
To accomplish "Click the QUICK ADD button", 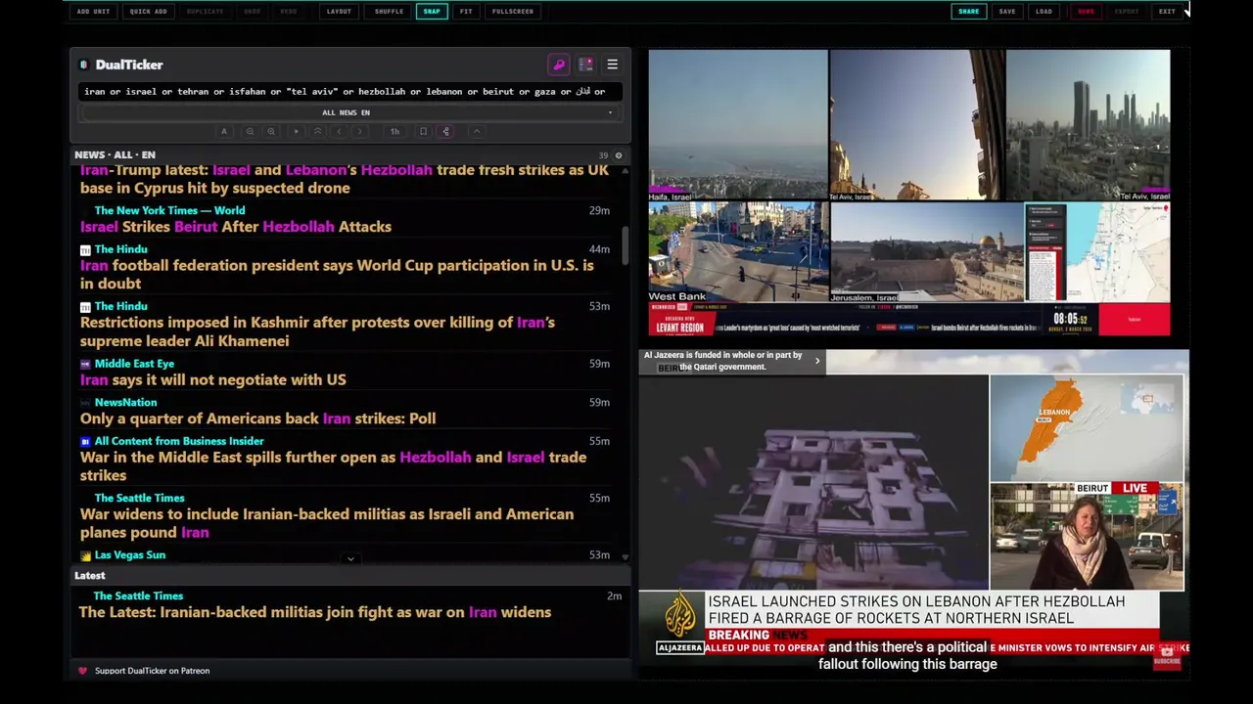I will [x=148, y=11].
